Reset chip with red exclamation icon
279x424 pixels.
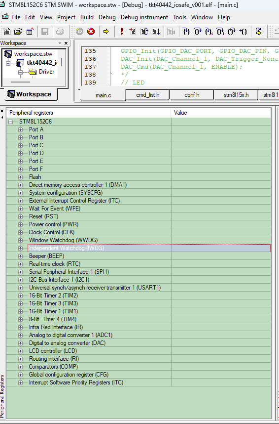[x=122, y=32]
